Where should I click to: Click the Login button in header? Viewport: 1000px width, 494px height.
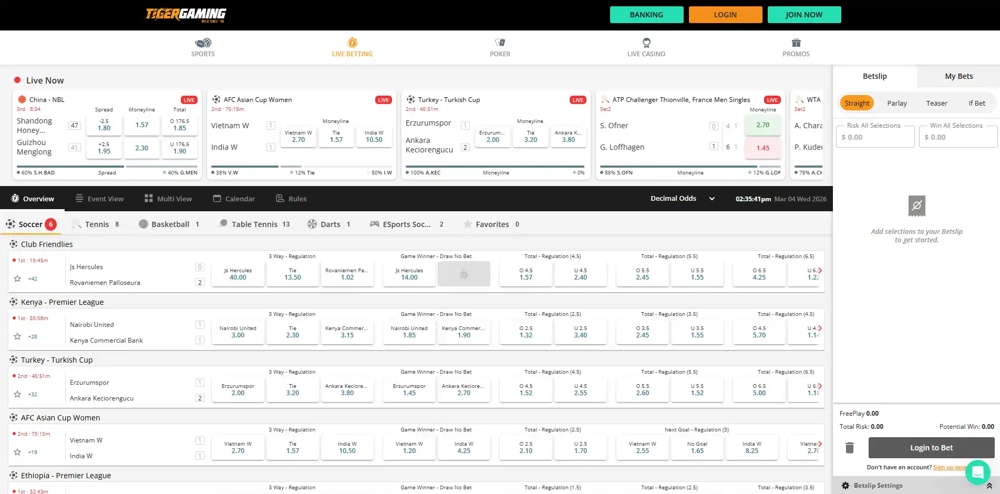click(x=725, y=15)
